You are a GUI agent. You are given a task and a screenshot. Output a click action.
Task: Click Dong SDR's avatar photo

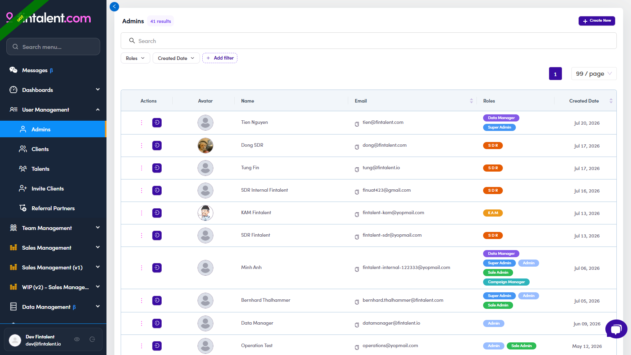[205, 146]
